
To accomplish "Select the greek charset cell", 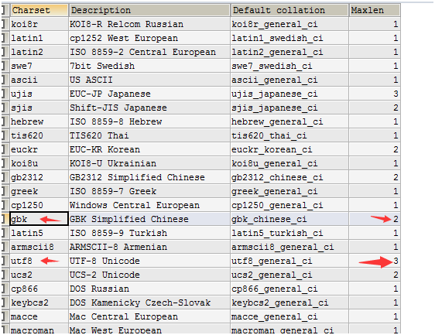I will [x=39, y=191].
